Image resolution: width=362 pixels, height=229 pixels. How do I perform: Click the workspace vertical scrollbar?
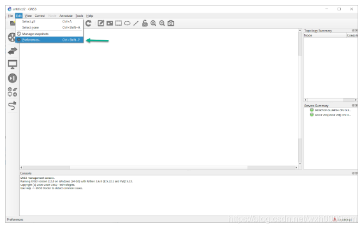tap(300, 97)
